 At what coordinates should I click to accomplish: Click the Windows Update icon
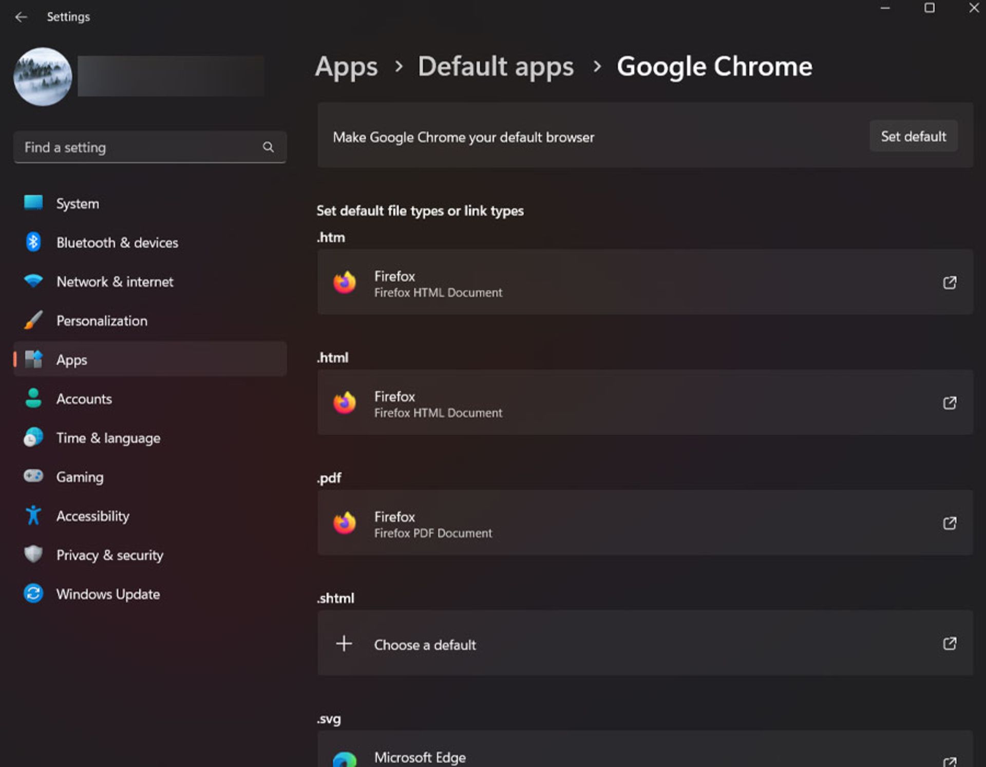click(33, 594)
